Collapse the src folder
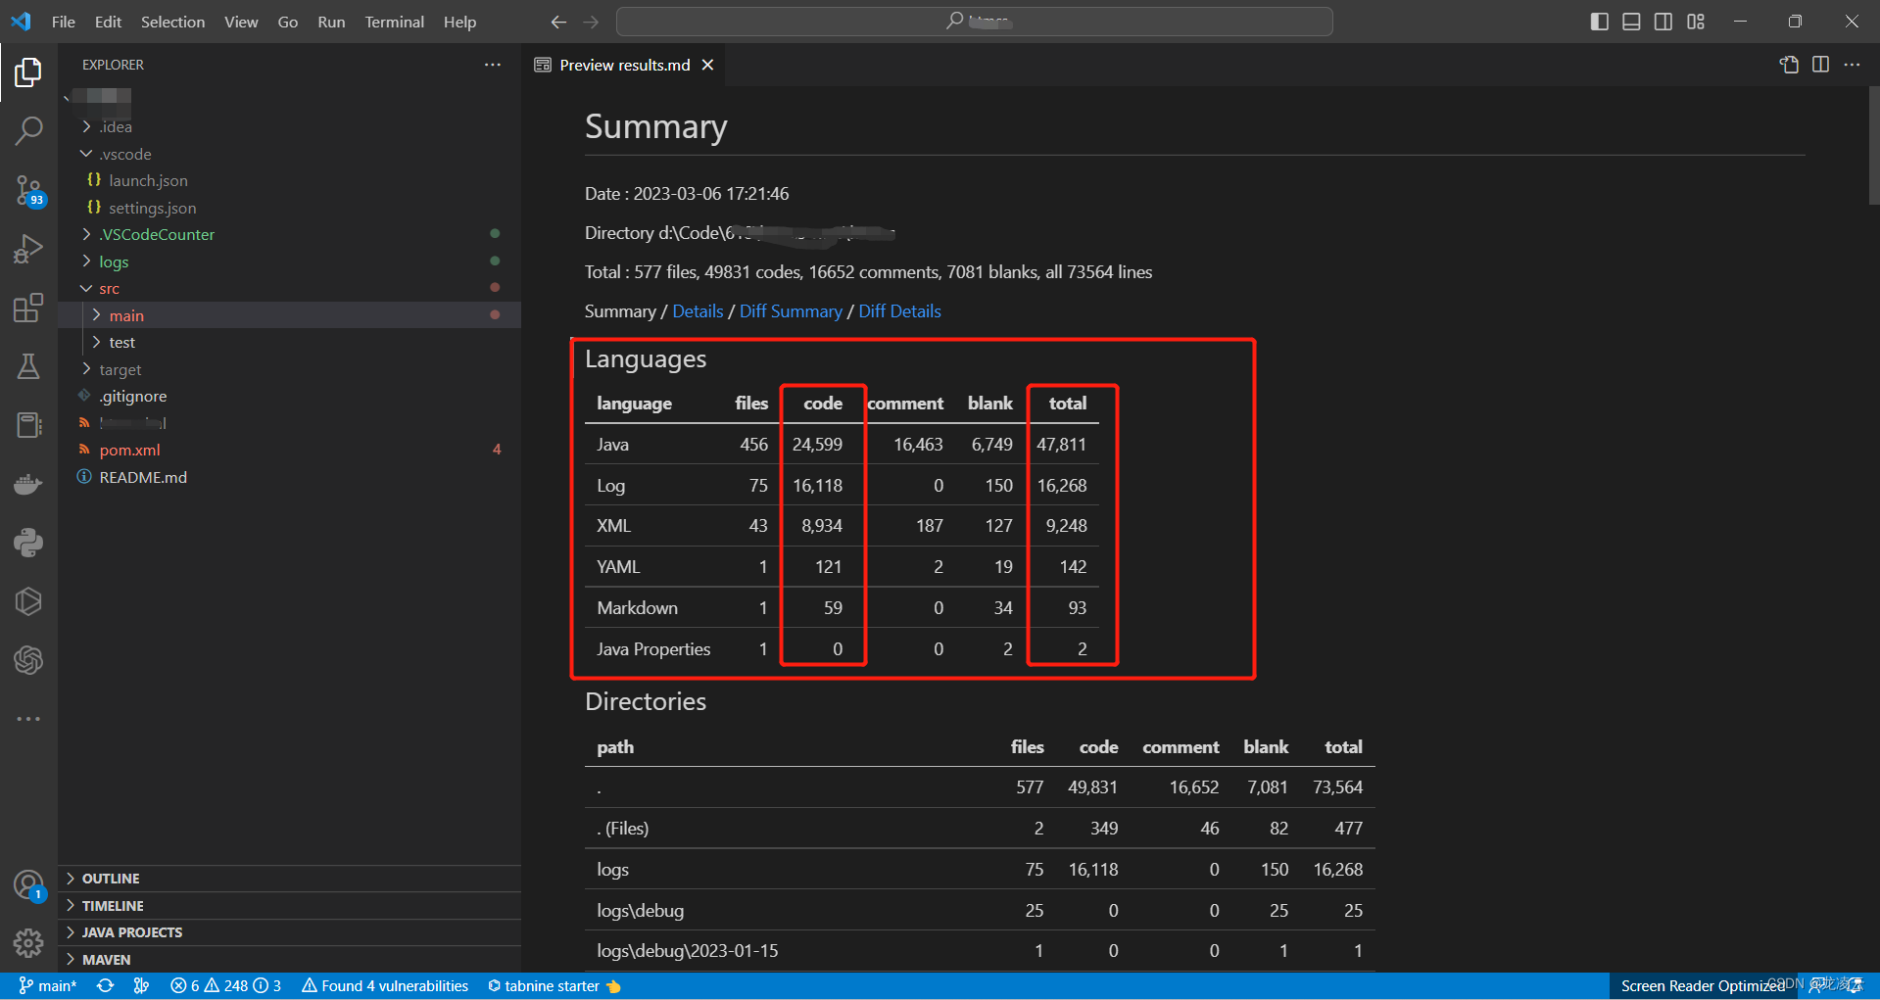1880x1000 pixels. click(x=290, y=288)
